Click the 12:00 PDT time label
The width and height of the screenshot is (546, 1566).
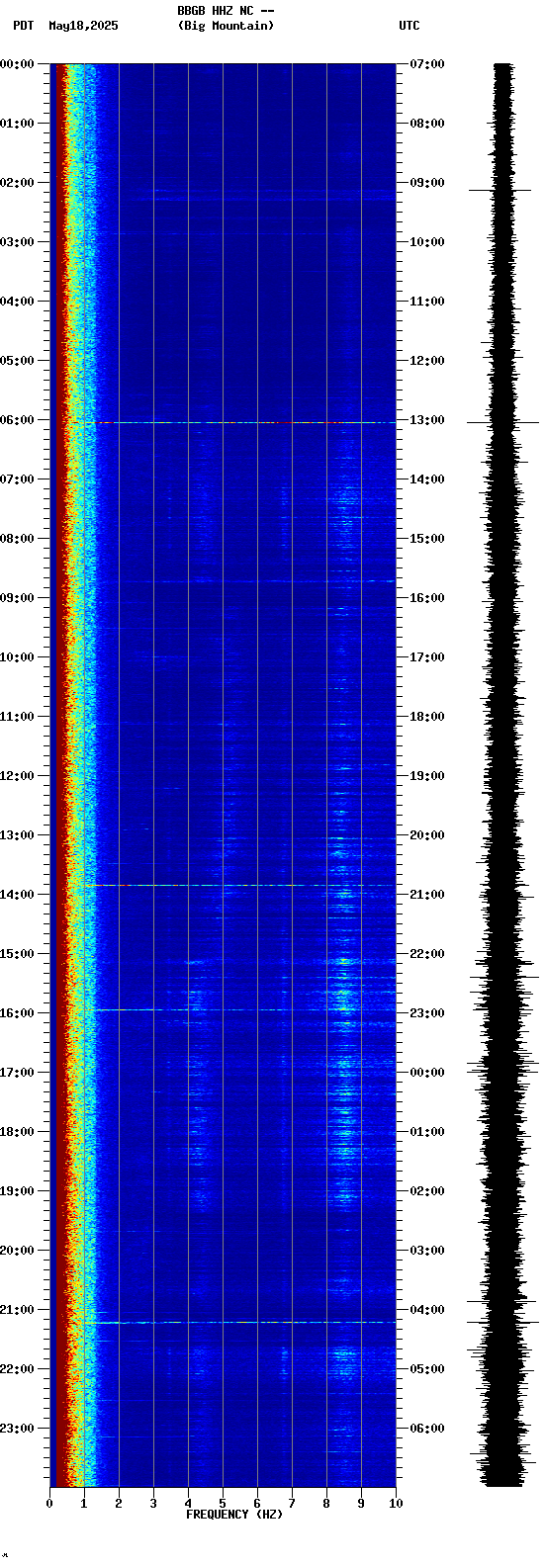17,776
